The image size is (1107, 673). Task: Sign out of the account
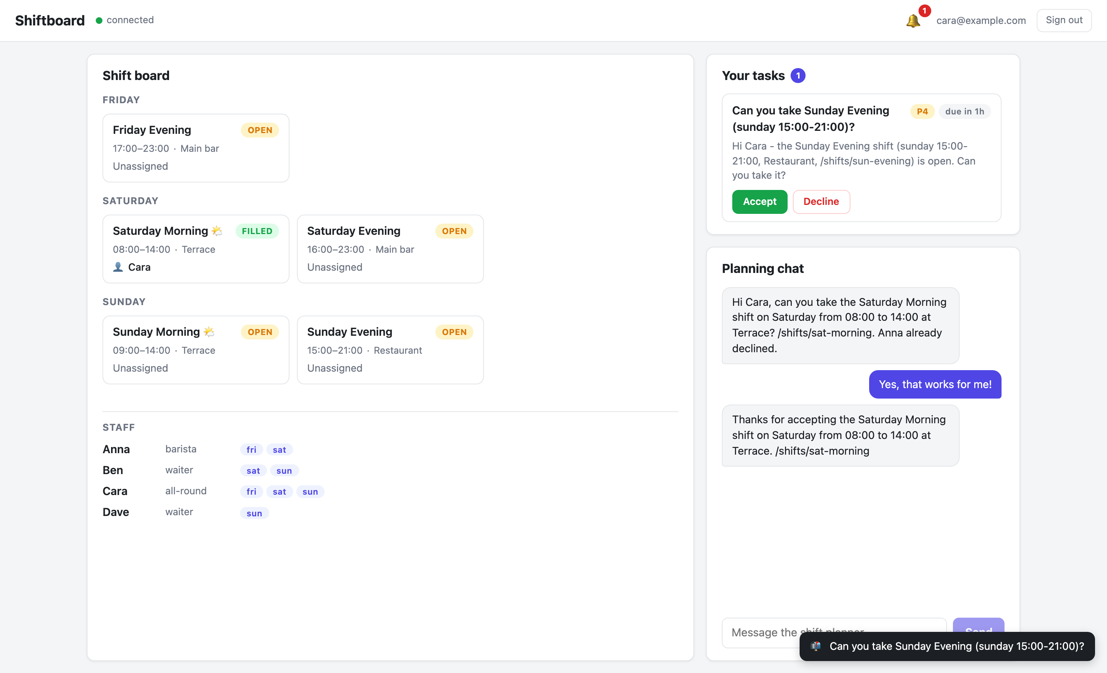(x=1064, y=20)
